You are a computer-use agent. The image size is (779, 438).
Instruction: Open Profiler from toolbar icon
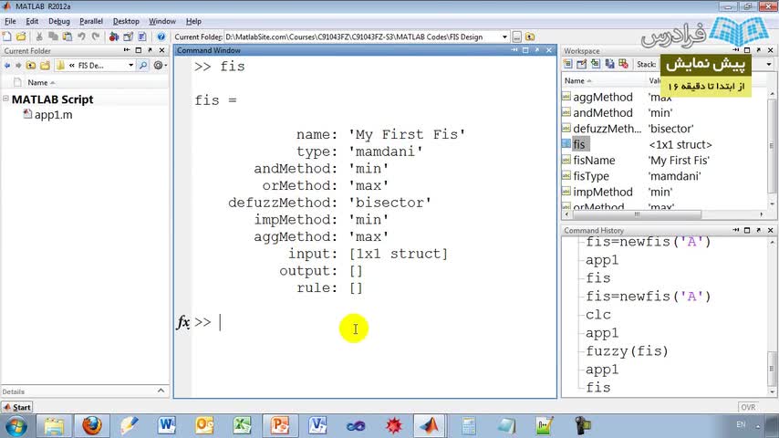point(142,36)
